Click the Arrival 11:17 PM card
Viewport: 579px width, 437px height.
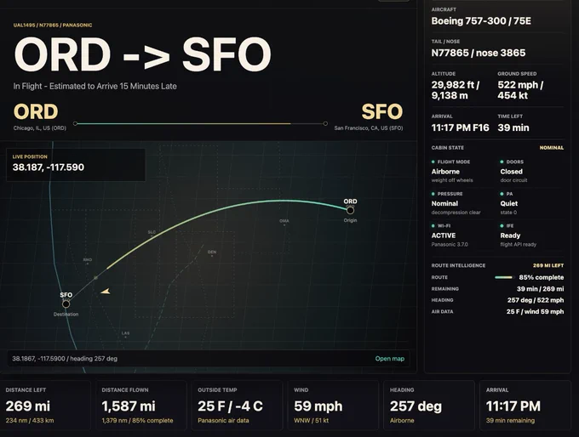pyautogui.click(x=525, y=406)
